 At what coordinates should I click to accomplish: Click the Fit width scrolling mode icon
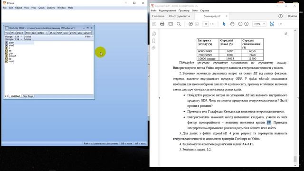272,24
